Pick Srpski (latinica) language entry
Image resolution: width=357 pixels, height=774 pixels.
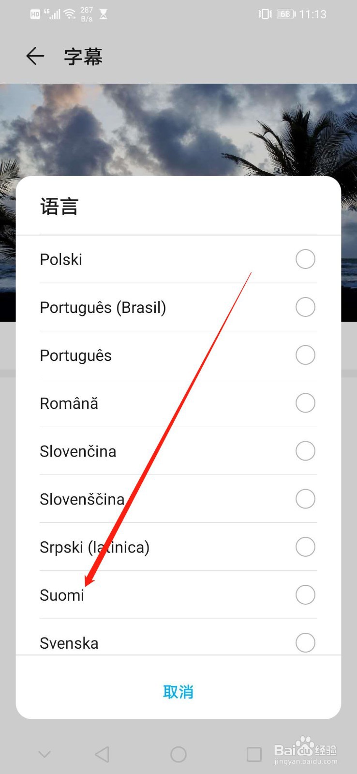click(x=94, y=547)
